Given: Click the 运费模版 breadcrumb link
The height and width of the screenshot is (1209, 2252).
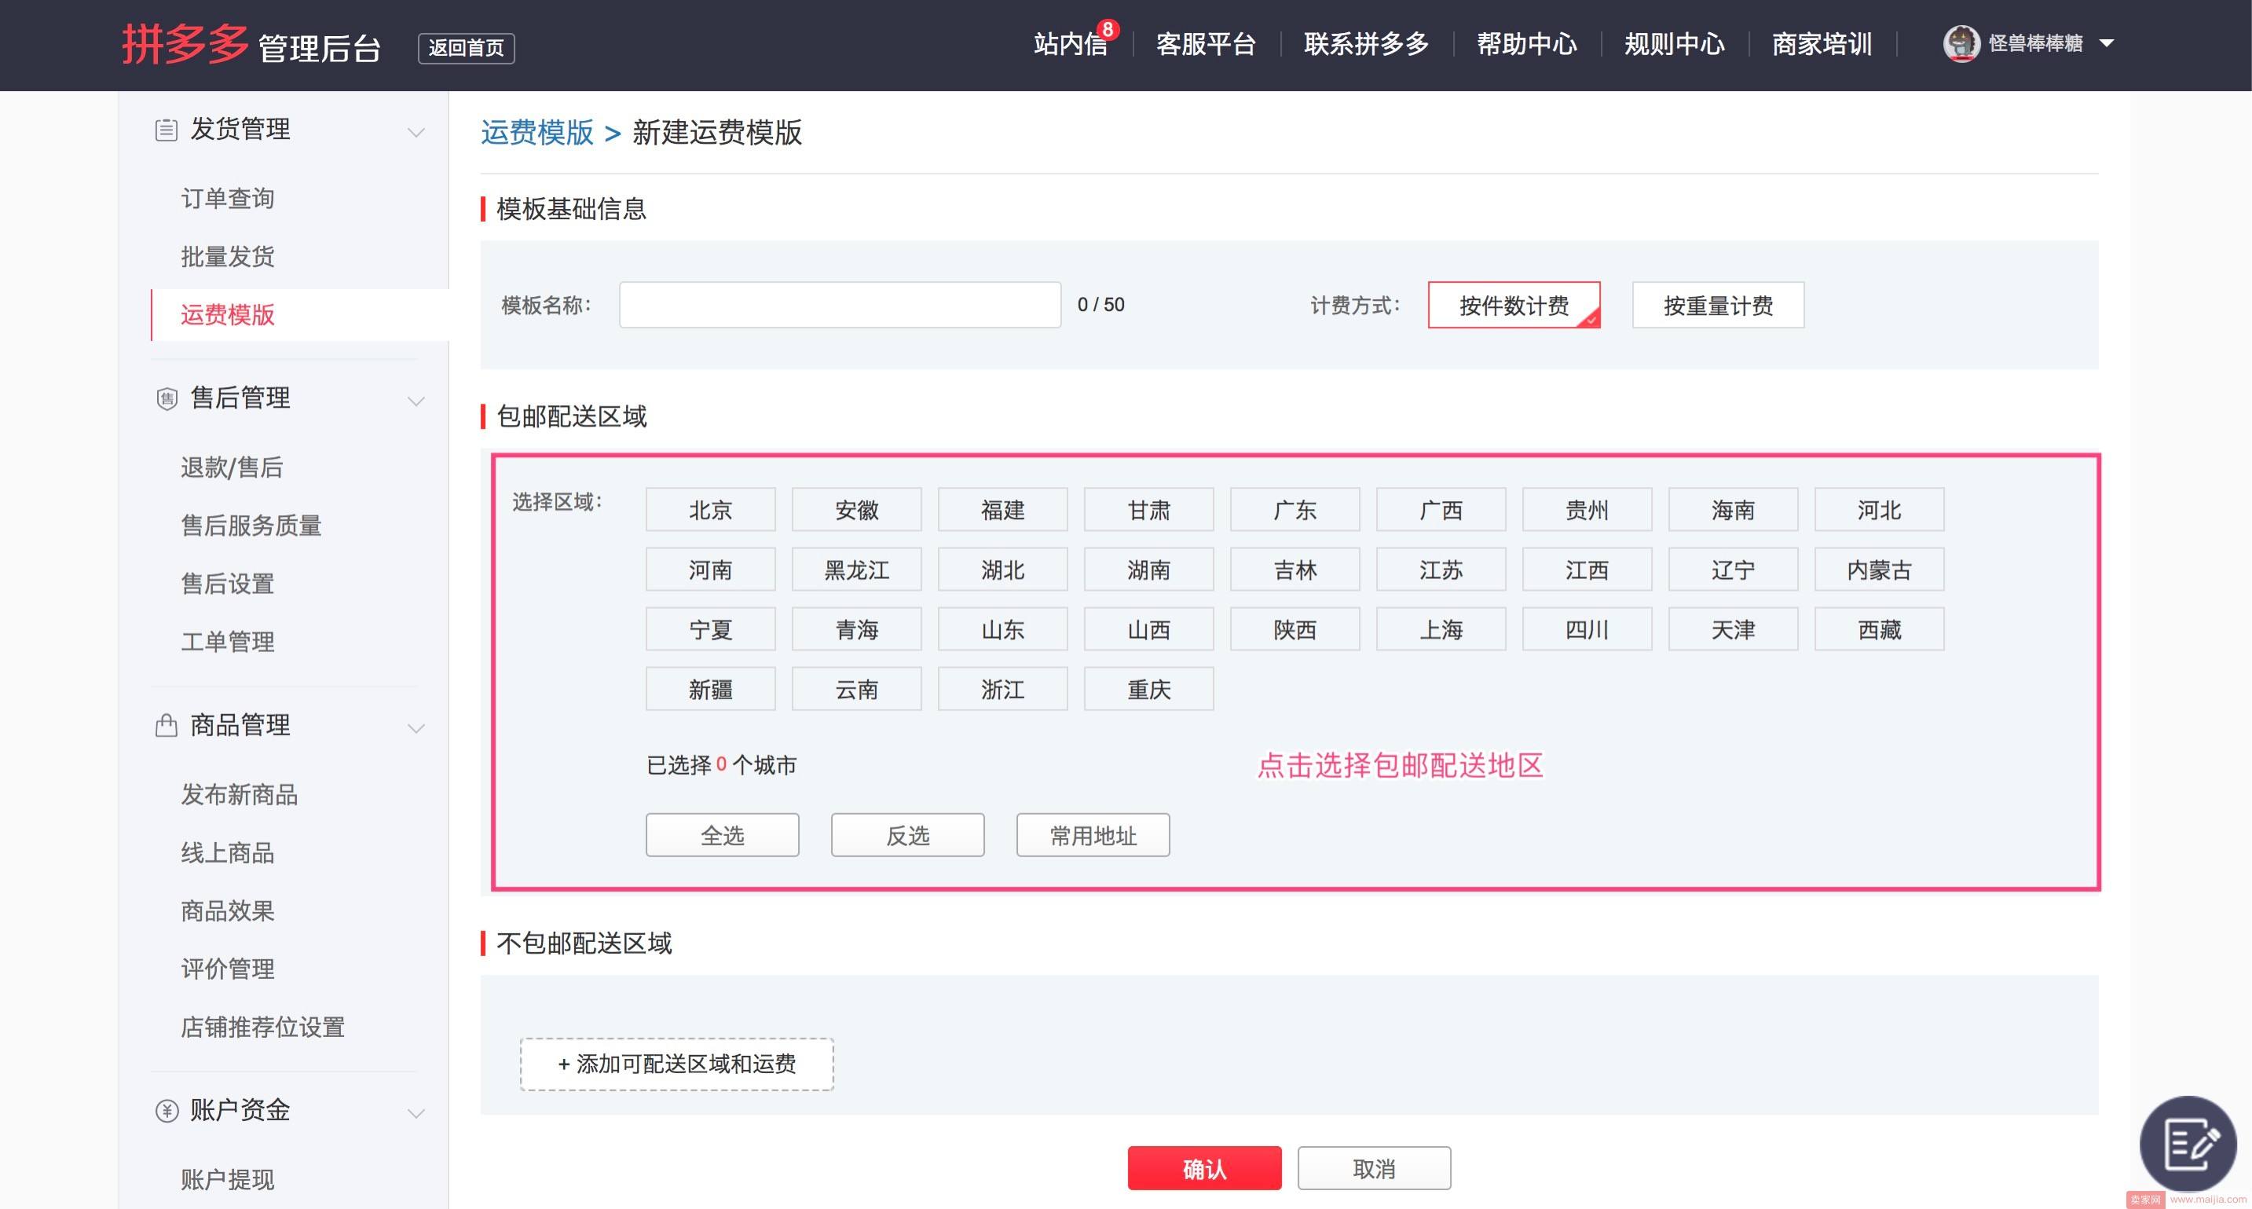Looking at the screenshot, I should pos(536,133).
